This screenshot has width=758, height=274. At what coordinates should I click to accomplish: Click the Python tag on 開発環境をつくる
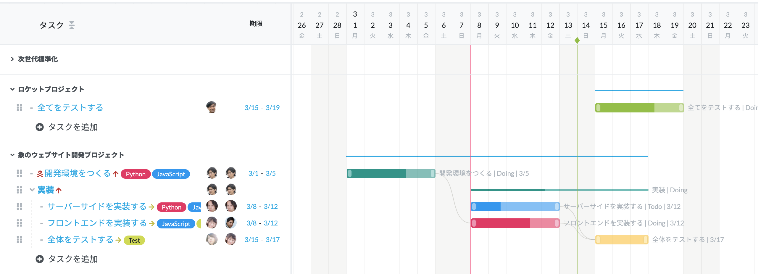coord(136,174)
